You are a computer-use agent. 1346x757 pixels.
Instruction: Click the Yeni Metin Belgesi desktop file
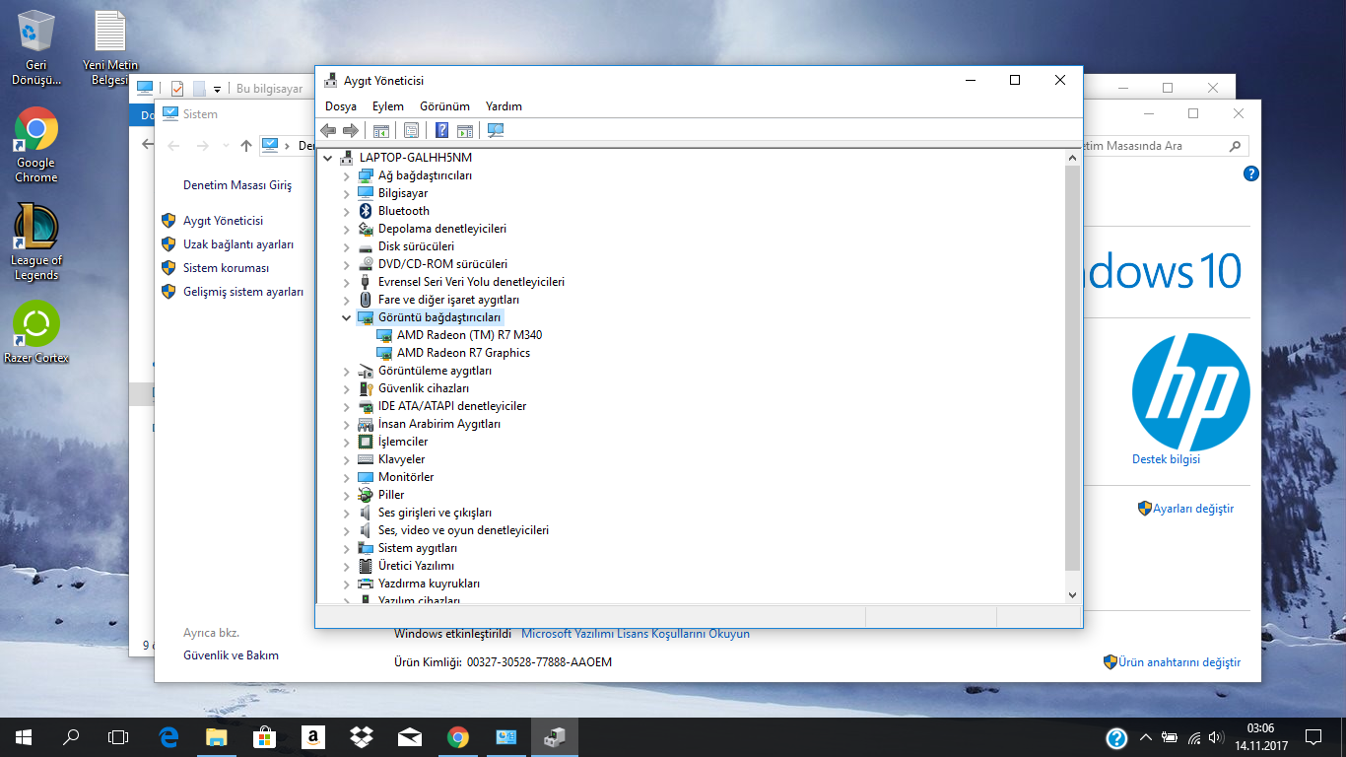(110, 47)
